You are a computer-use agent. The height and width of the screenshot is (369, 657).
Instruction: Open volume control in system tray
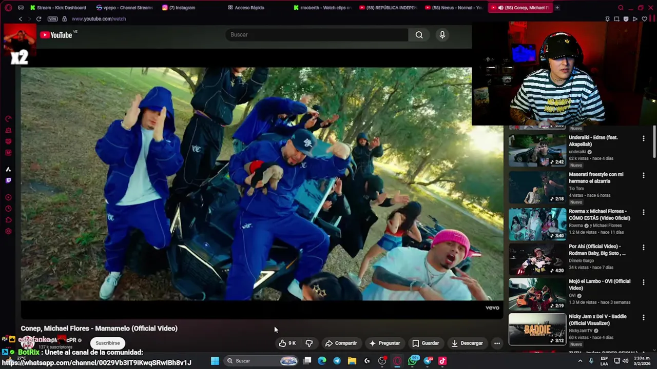pyautogui.click(x=625, y=361)
